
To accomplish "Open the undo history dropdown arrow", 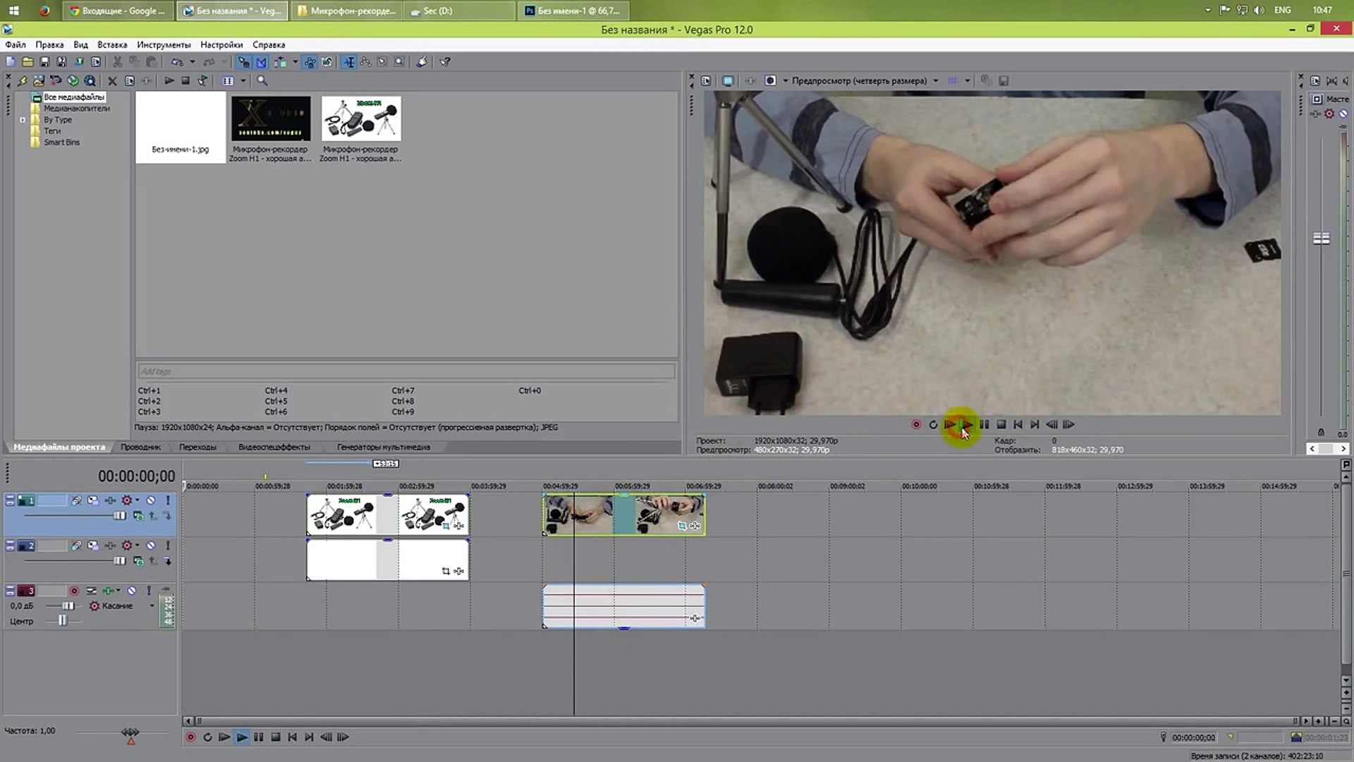I will (x=192, y=62).
